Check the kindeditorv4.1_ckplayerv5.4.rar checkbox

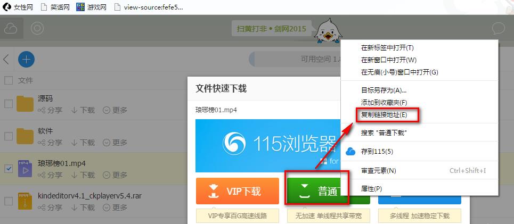pyautogui.click(x=9, y=201)
